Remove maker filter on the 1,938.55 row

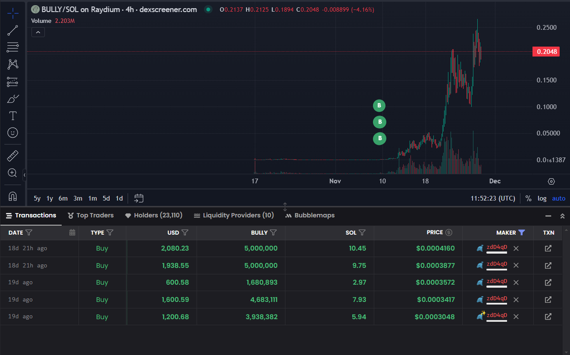pos(516,265)
